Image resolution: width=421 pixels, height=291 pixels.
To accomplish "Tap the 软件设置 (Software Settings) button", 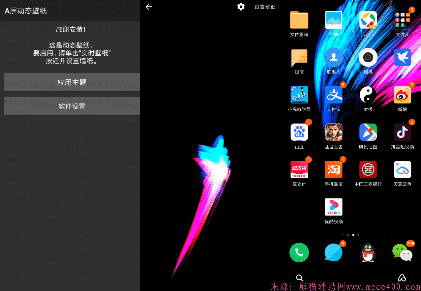I will [72, 106].
